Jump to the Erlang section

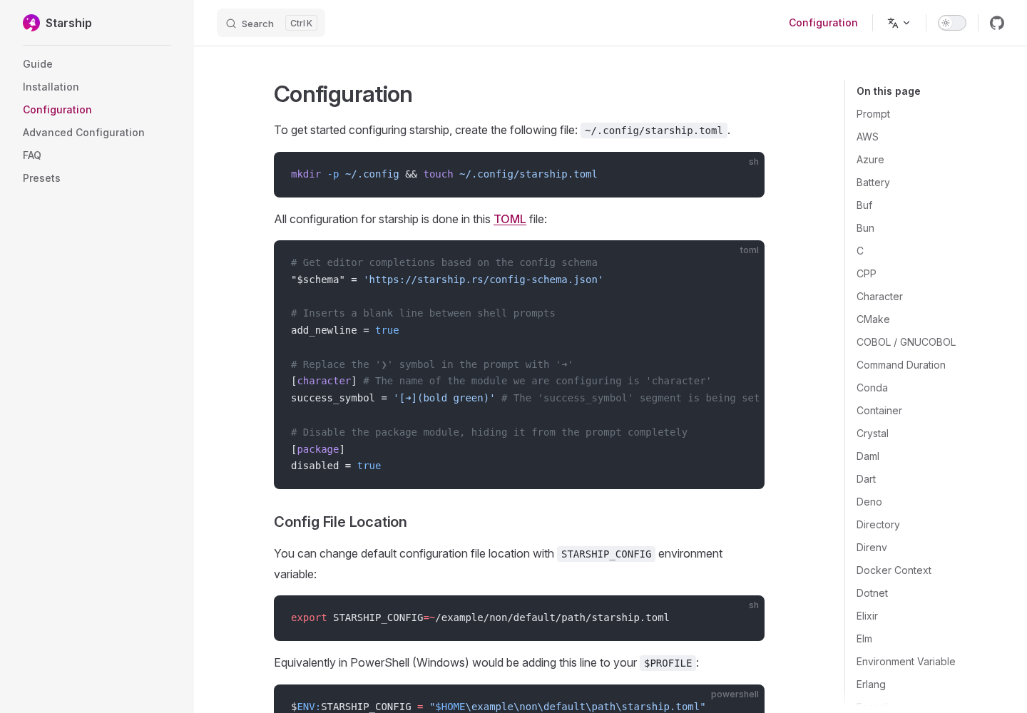click(x=871, y=684)
